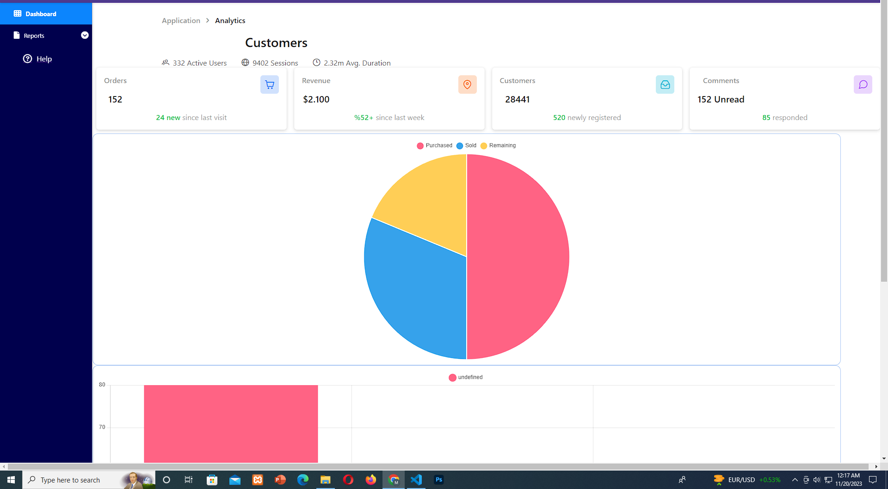Screen dimensions: 888x489
Task: Select the Analytics breadcrumb
Action: click(x=230, y=20)
